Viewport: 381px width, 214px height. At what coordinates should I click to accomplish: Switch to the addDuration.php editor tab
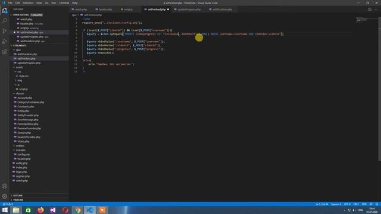222,10
